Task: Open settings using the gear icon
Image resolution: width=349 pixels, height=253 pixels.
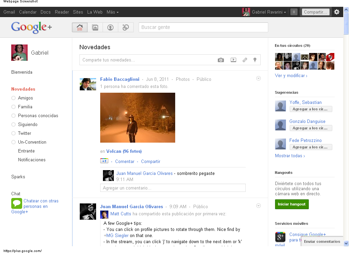Action: click(337, 12)
